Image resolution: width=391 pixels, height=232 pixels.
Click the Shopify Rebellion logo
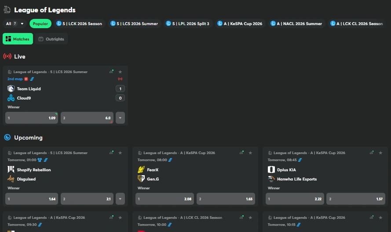click(11, 169)
